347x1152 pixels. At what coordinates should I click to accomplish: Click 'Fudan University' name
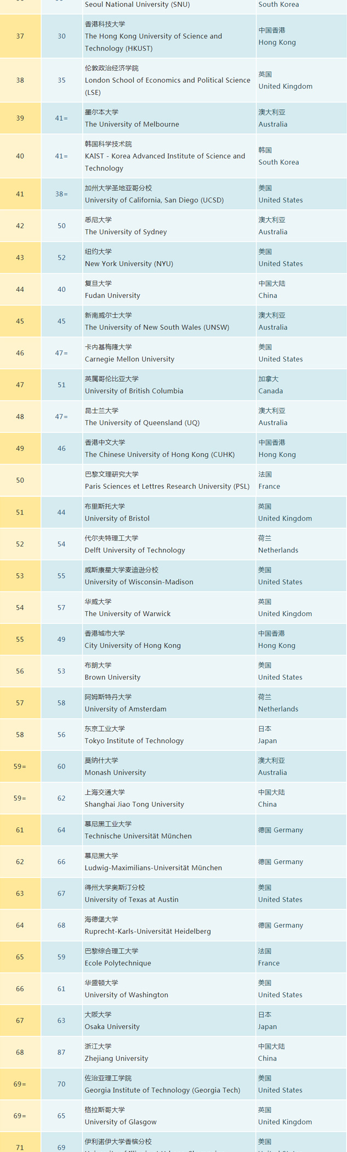coord(112,296)
